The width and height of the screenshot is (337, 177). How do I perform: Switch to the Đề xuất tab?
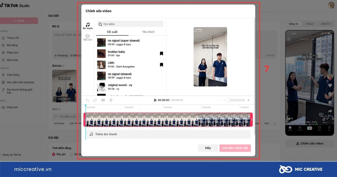coord(112,32)
